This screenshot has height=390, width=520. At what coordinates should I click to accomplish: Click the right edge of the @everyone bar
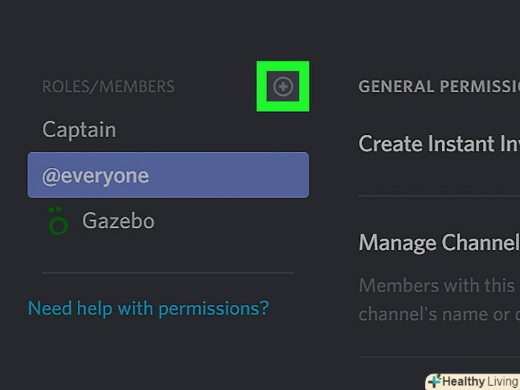pyautogui.click(x=300, y=176)
